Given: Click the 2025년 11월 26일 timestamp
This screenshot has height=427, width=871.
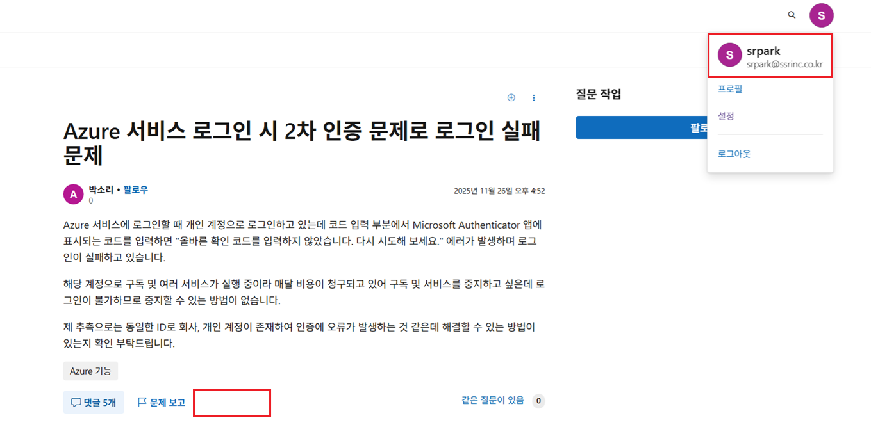Looking at the screenshot, I should pyautogui.click(x=499, y=191).
